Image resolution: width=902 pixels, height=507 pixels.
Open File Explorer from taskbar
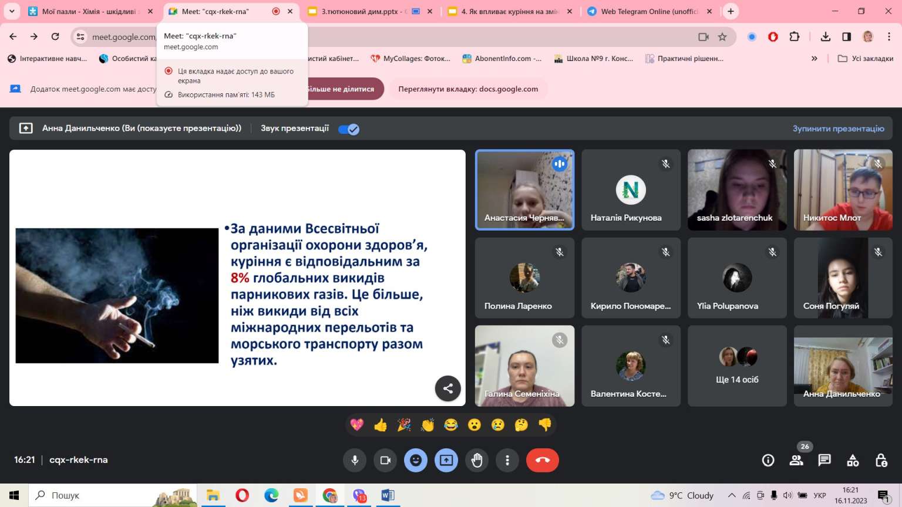point(213,495)
